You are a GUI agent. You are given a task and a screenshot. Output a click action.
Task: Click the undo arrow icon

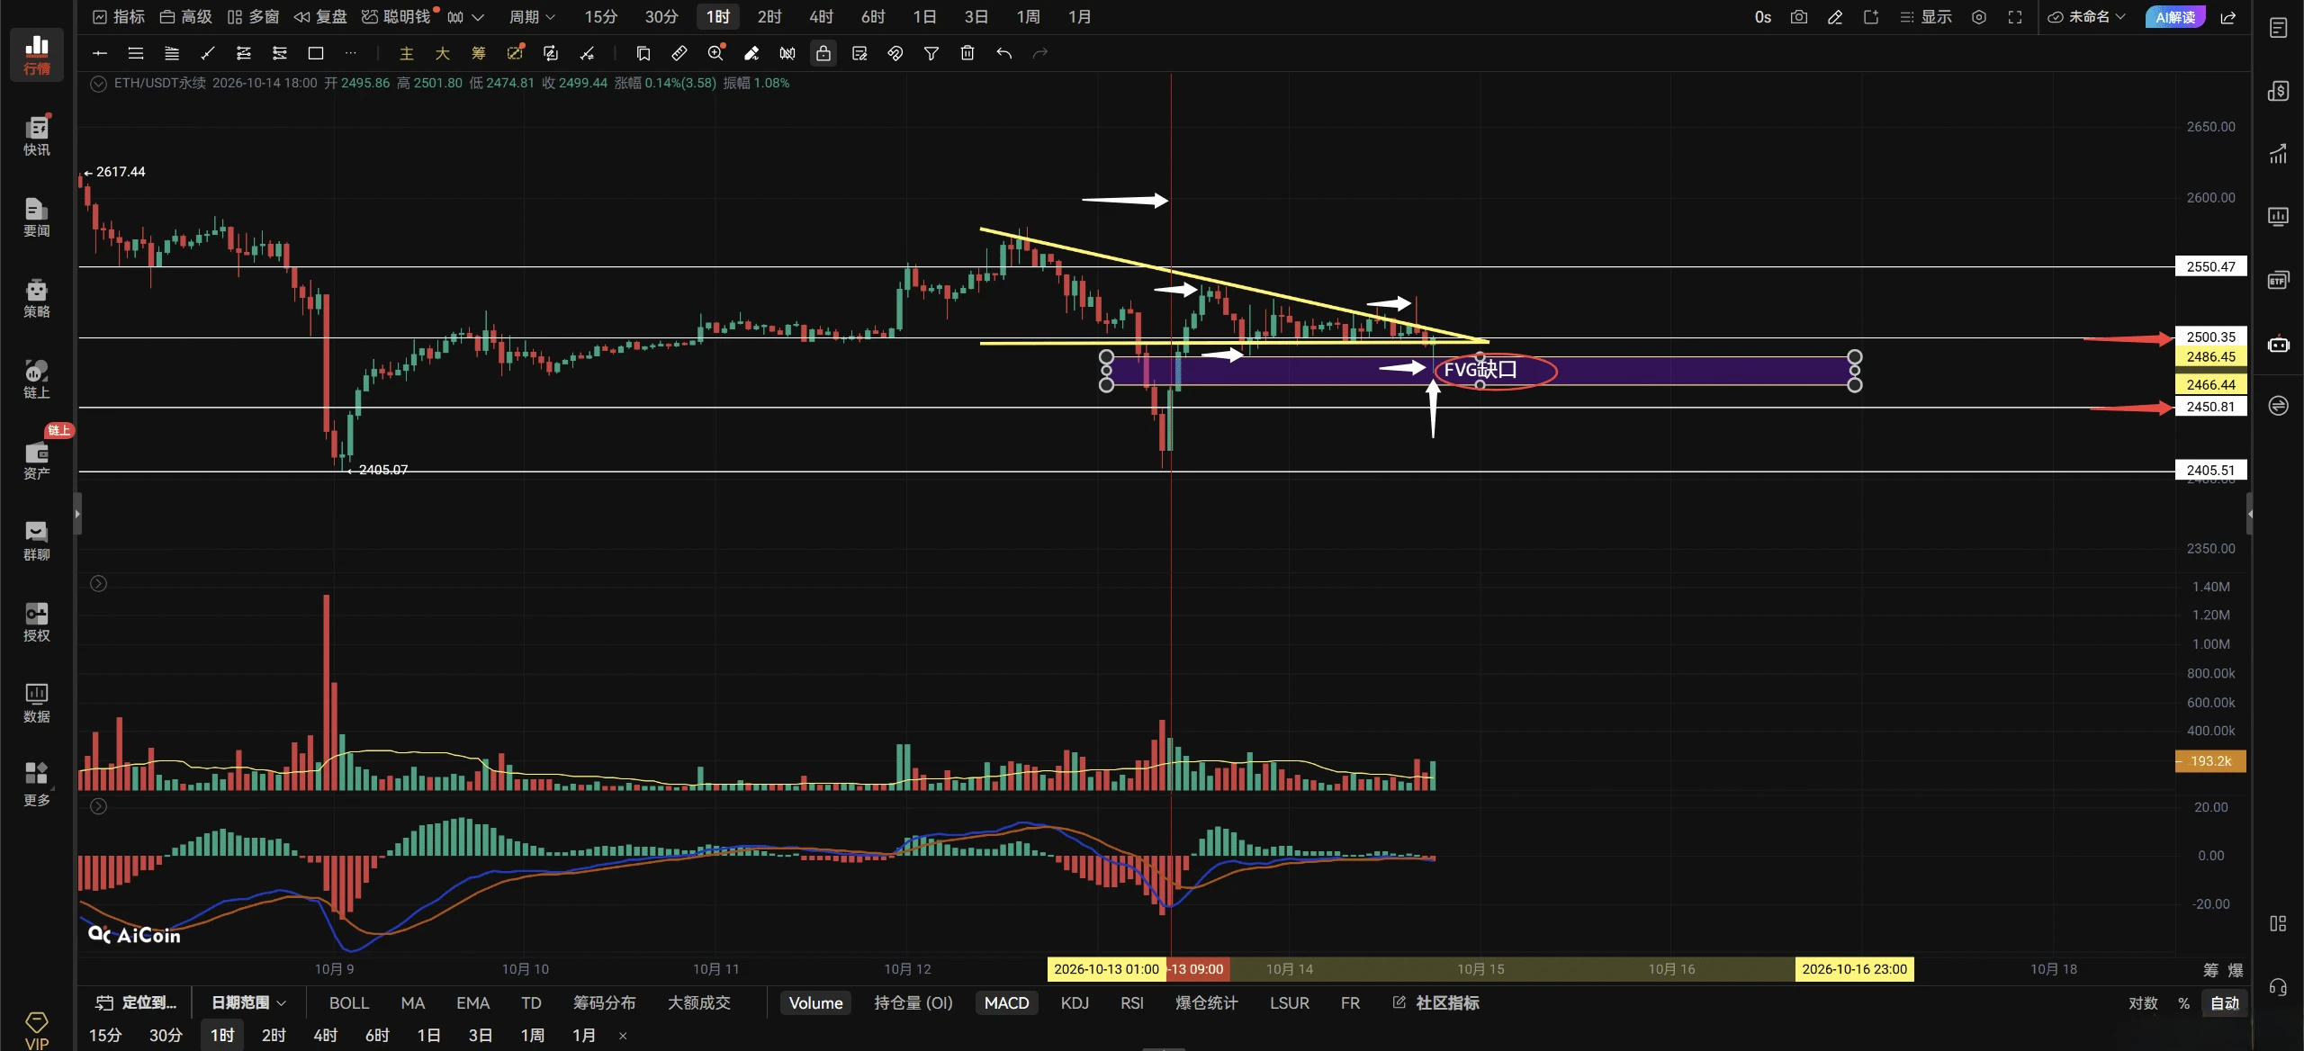tap(1004, 54)
